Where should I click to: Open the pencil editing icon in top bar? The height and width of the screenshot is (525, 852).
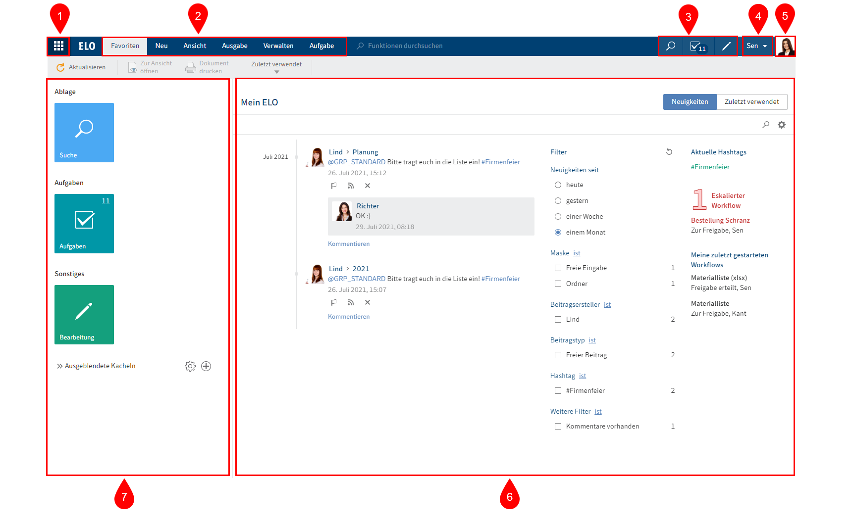coord(726,46)
